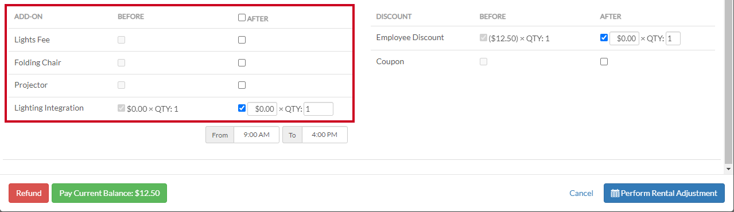
Task: Click the ($12.50) × QTY: 1 before value
Action: (519, 38)
